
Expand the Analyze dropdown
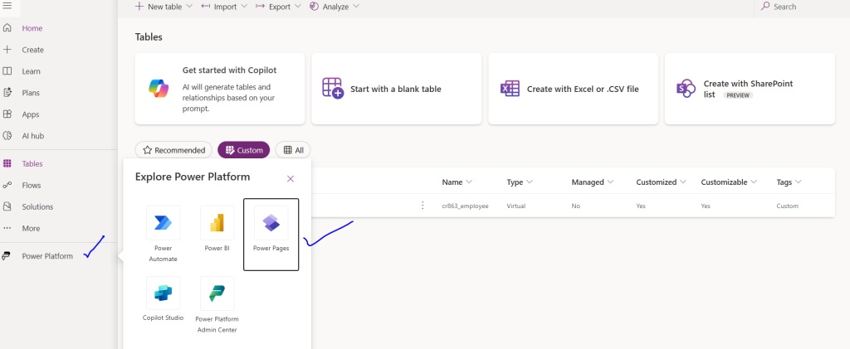335,7
